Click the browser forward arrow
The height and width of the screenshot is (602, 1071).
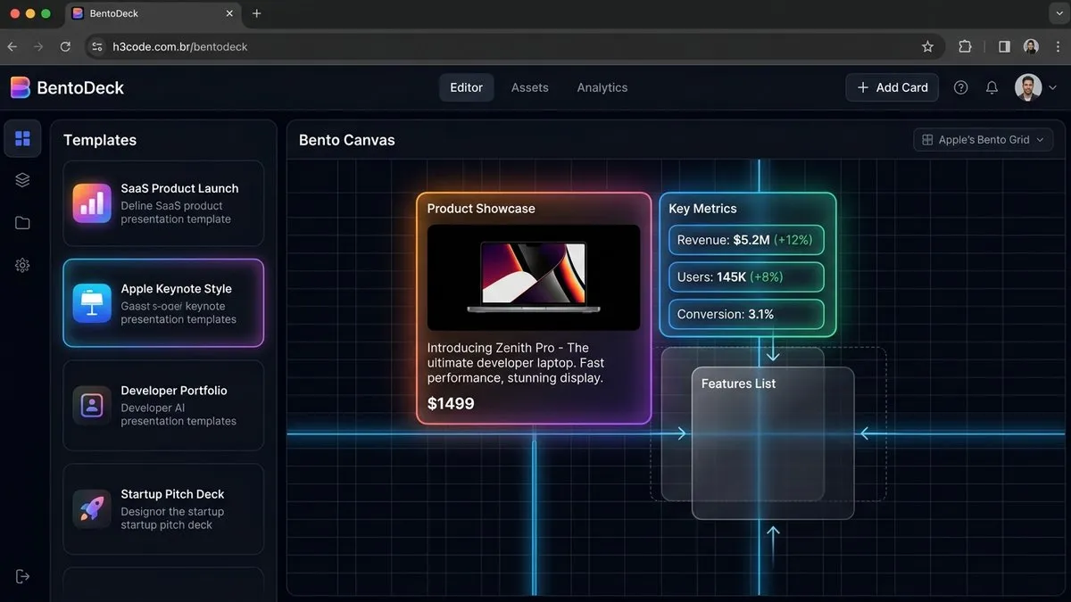click(x=38, y=46)
